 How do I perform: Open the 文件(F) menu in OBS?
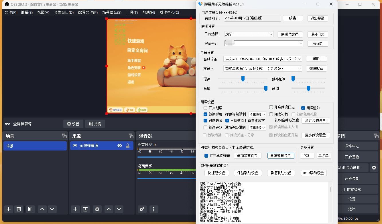[x=11, y=13]
